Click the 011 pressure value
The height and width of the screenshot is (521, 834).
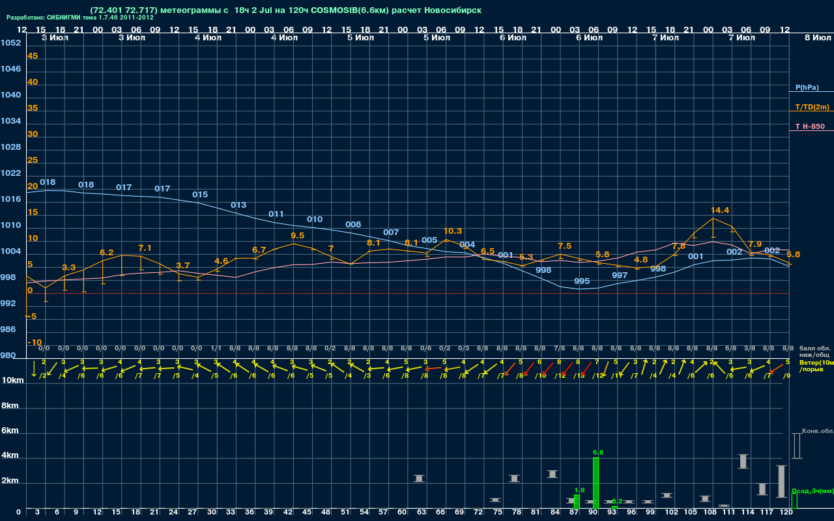tap(276, 214)
